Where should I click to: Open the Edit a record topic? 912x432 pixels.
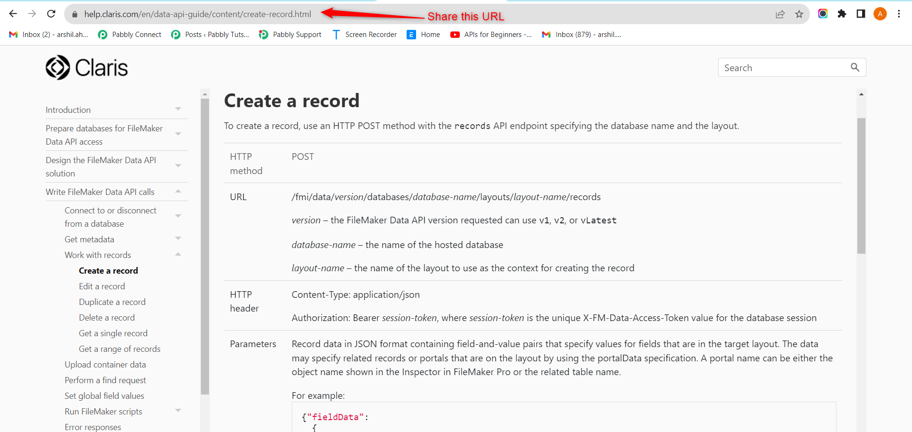(x=102, y=286)
